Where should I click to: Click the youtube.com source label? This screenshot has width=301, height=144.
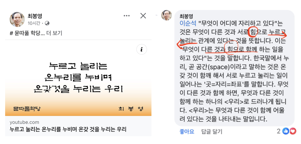(x=24, y=122)
